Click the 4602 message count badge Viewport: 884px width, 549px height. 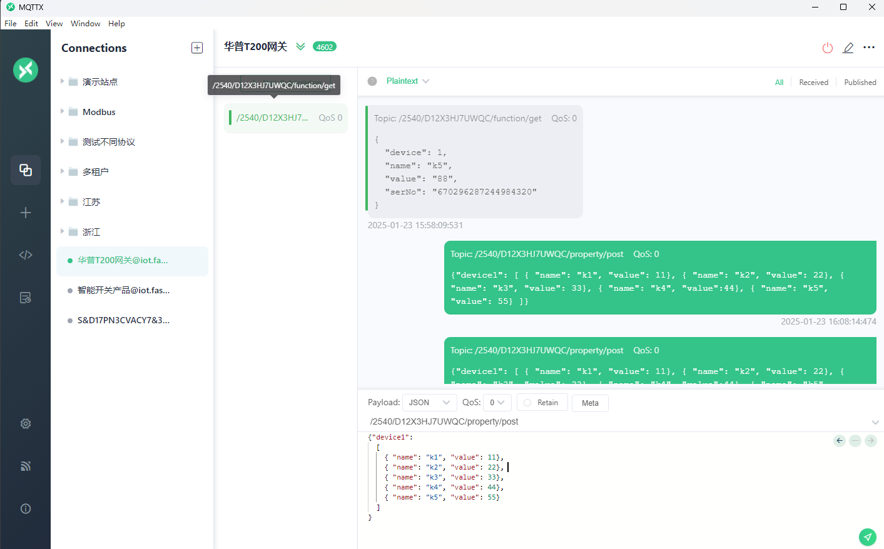325,47
